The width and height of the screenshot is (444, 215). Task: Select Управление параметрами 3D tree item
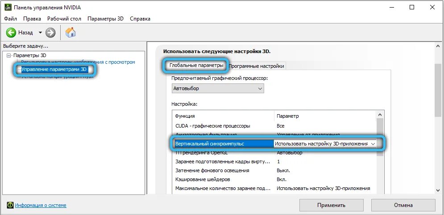(x=55, y=69)
